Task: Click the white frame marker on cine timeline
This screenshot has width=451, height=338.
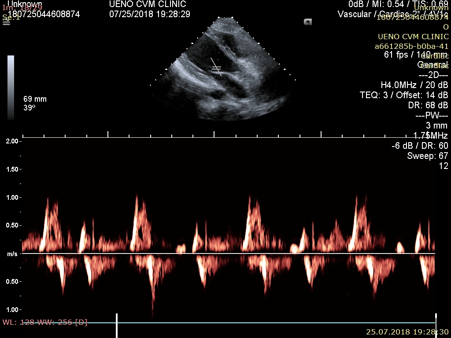Action: pos(117,325)
